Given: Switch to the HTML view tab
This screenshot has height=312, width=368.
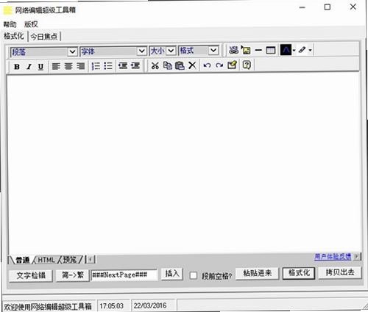Looking at the screenshot, I should (x=46, y=260).
